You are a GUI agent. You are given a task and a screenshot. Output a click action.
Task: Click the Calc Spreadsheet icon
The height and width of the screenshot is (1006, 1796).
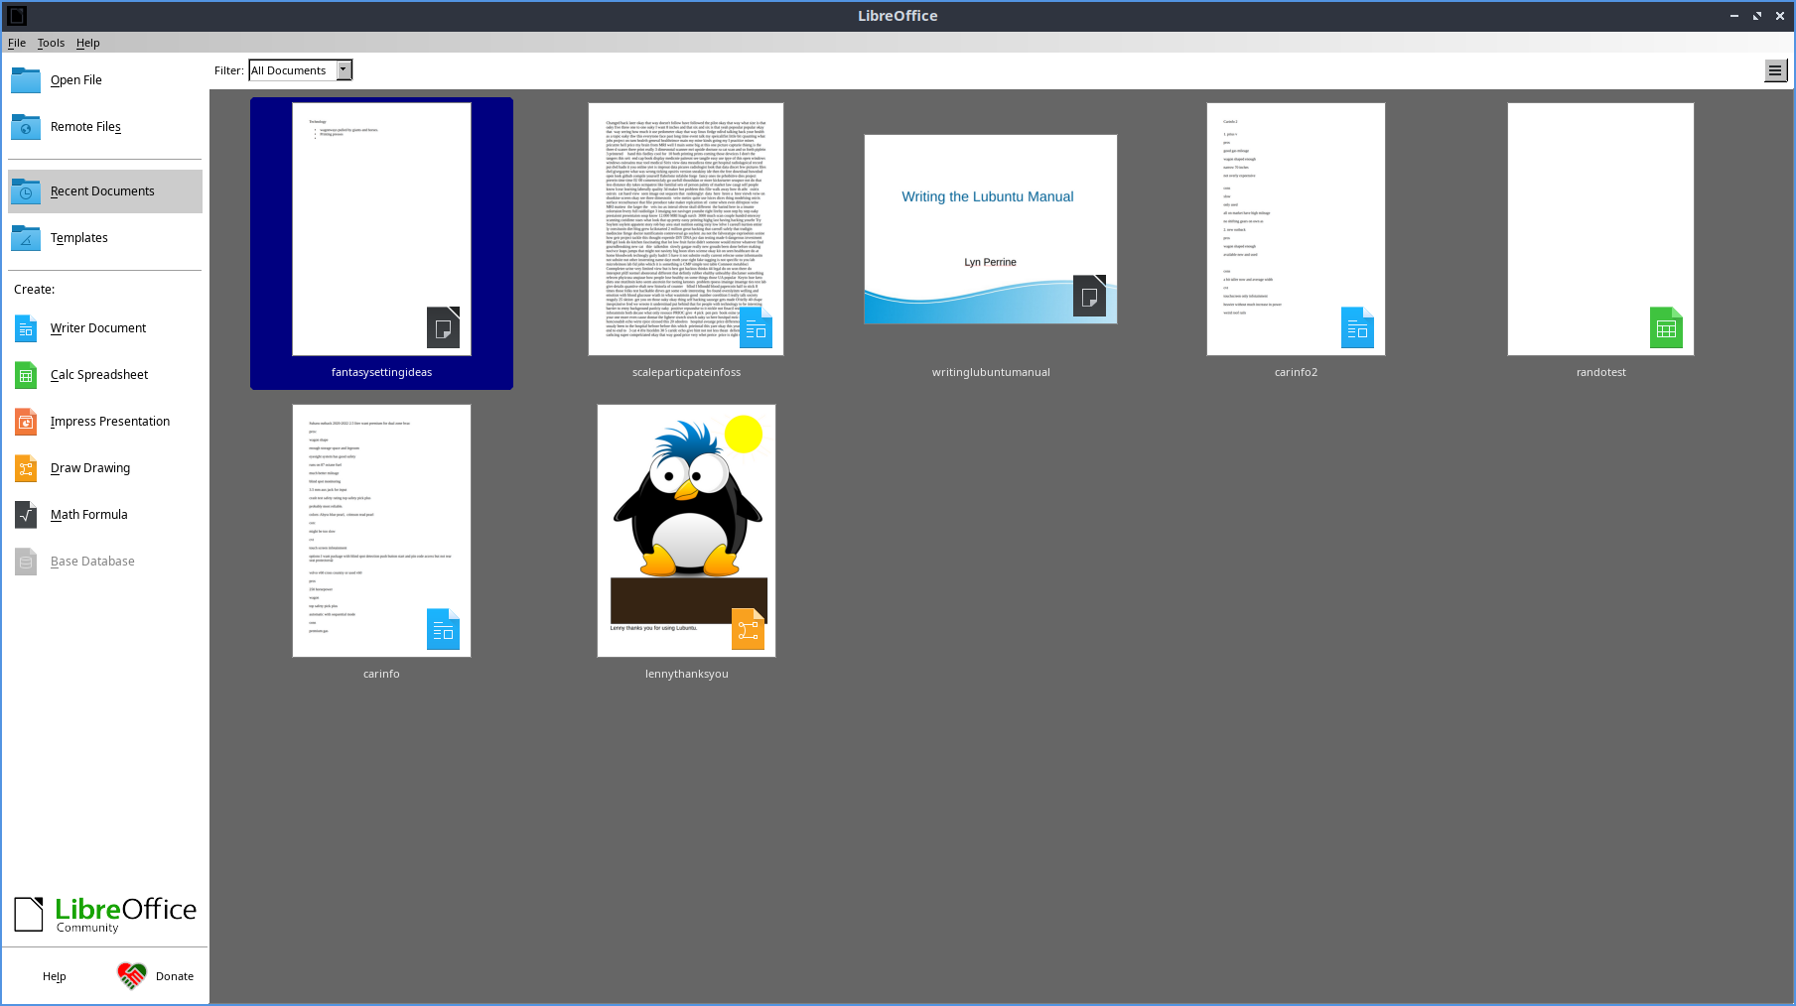coord(26,375)
